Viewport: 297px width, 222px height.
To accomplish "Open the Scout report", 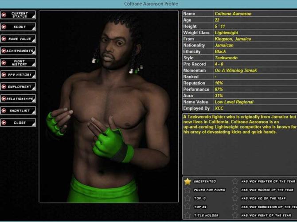I will pyautogui.click(x=18, y=27).
